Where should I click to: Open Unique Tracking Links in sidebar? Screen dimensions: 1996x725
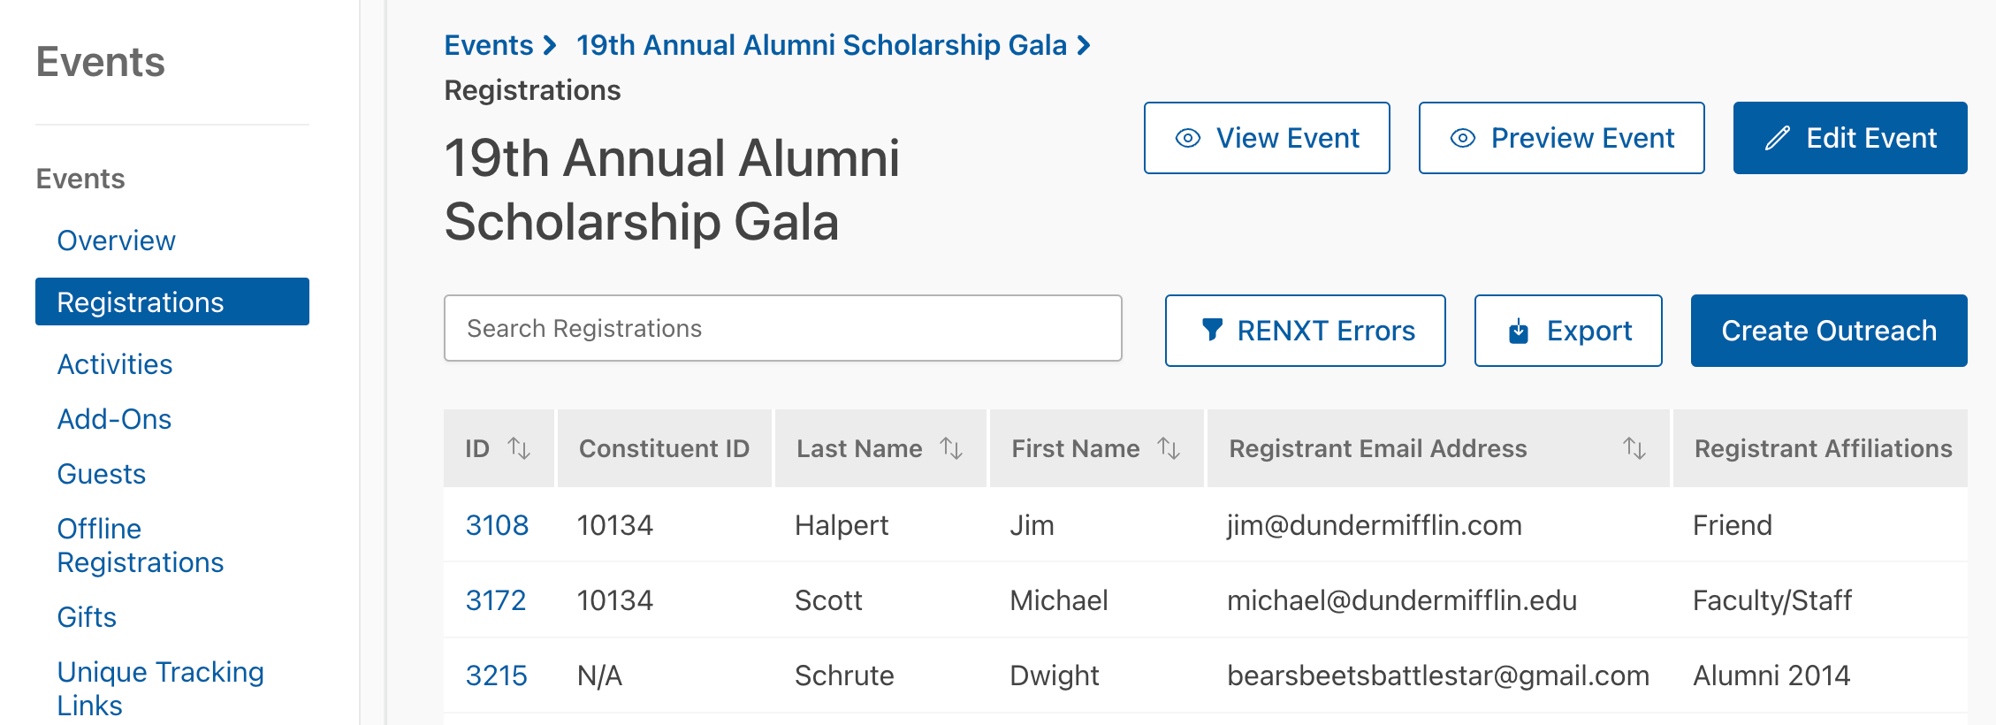pos(160,689)
